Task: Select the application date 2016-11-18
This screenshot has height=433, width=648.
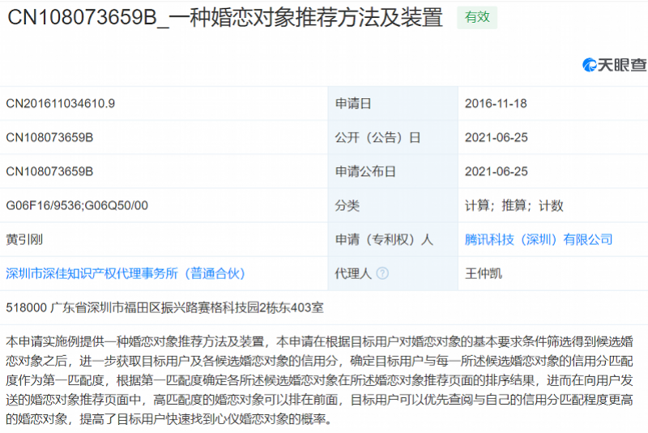Action: 496,104
